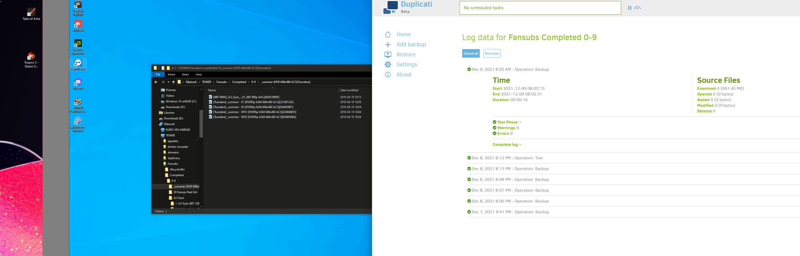Select KURO-VM-UNRAID in the navigation tree
800x256 pixels.
[177, 130]
